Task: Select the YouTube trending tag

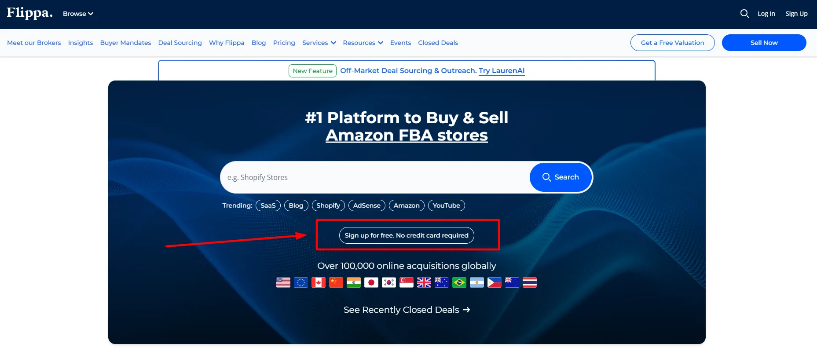Action: [446, 205]
